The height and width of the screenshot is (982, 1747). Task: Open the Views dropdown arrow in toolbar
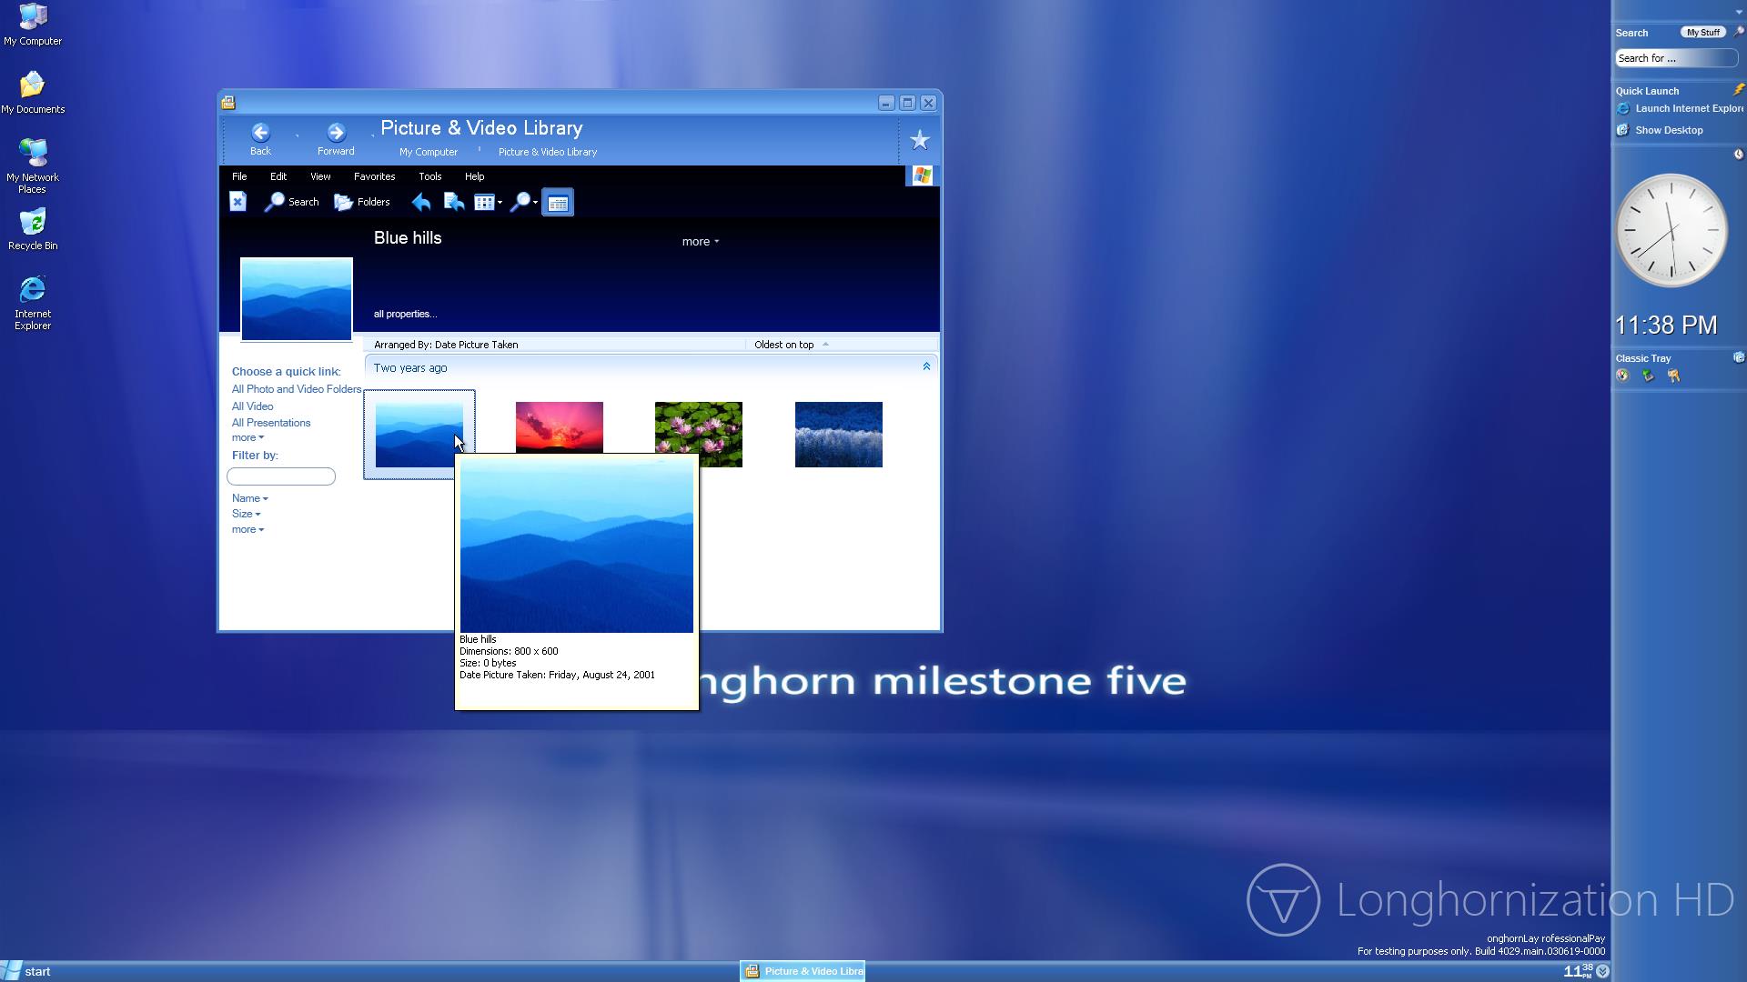(500, 203)
